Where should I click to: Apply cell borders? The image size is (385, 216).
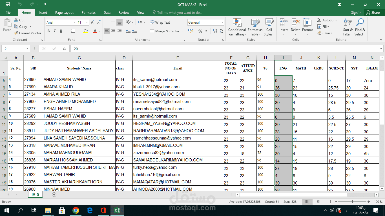tap(73, 31)
